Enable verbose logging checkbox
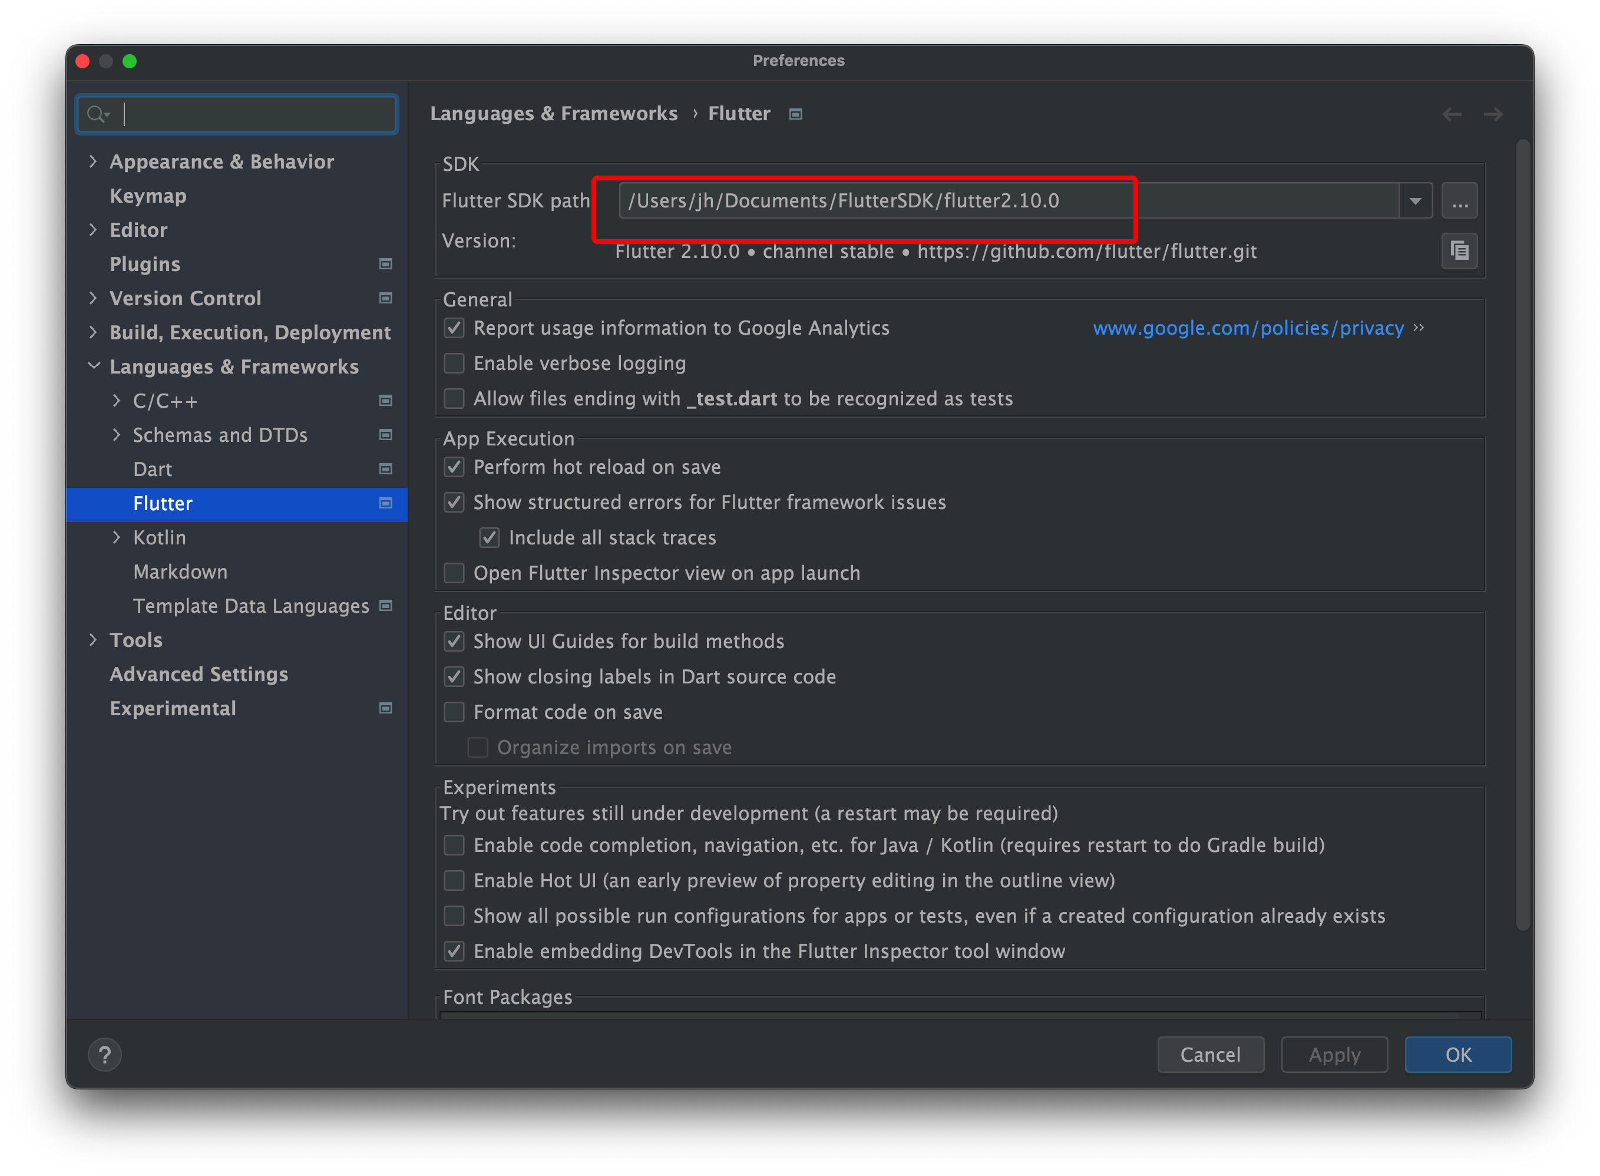 click(454, 364)
